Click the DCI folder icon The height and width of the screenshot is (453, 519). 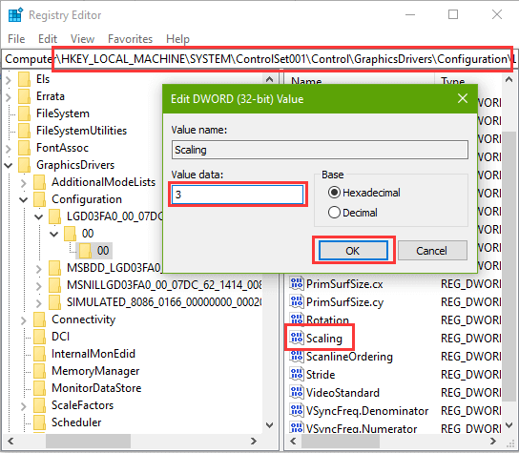point(40,337)
